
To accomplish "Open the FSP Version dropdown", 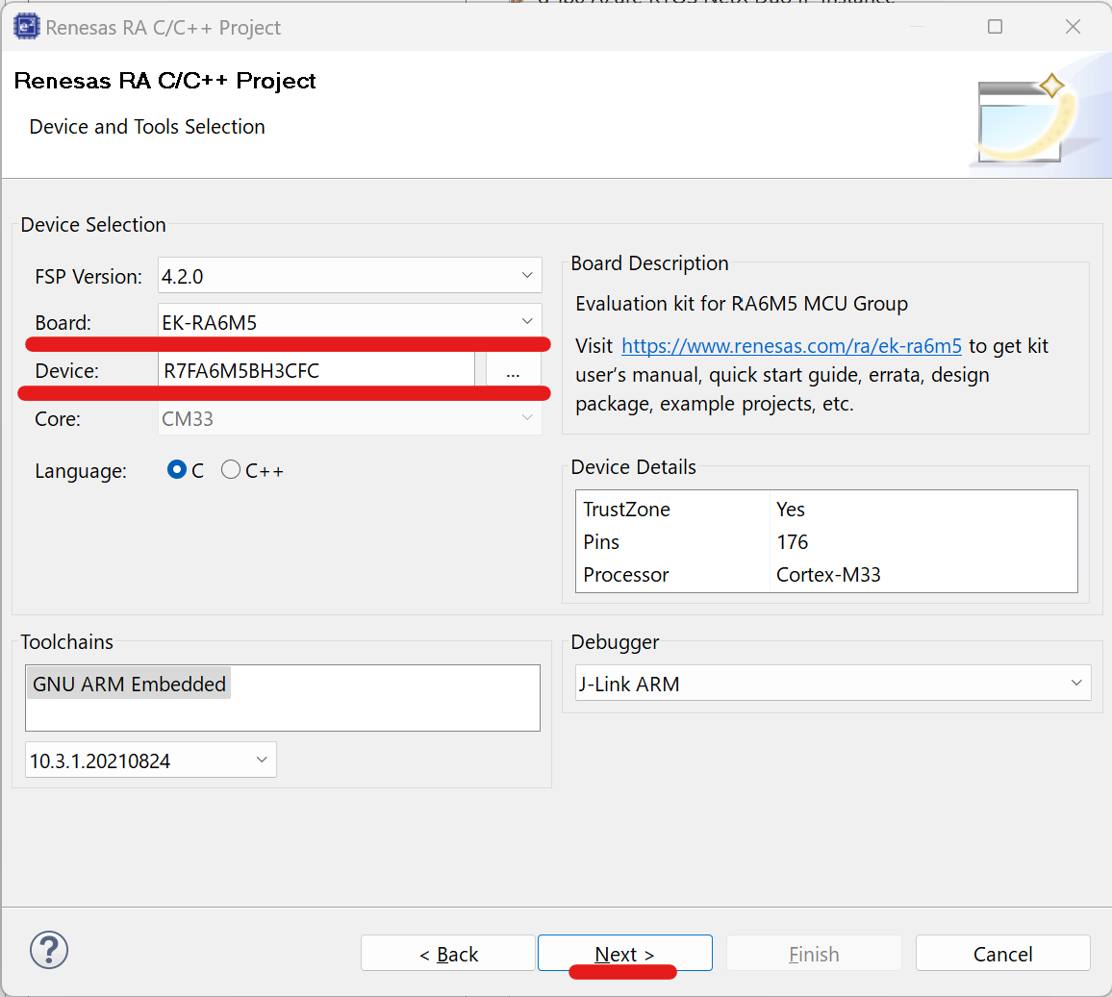I will click(349, 276).
